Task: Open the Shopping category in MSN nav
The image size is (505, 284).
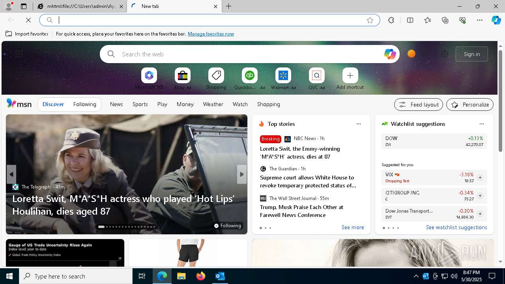Action: [269, 104]
